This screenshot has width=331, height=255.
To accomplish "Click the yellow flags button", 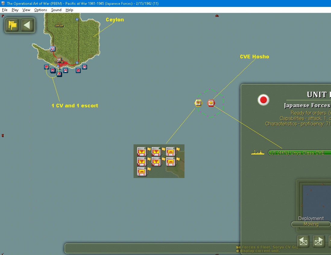I will click(12, 25).
